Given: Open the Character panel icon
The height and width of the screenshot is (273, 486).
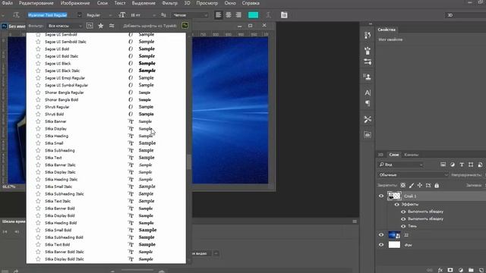Looking at the screenshot, I should point(368,93).
